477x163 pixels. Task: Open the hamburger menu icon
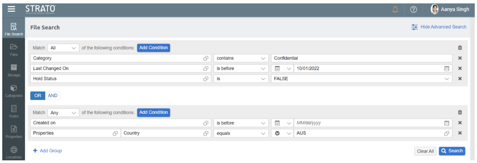[11, 9]
